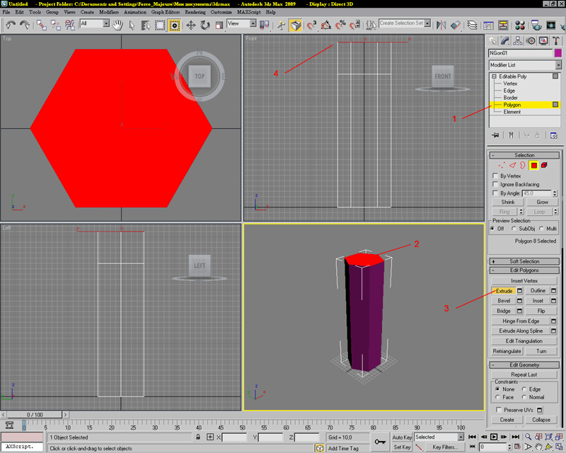Open the Rendering menu
Screen dimensions: 566x453
195,12
